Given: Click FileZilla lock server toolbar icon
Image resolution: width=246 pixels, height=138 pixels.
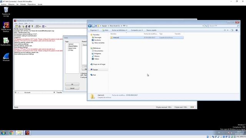Looking at the screenshot, I should pos(20,26).
